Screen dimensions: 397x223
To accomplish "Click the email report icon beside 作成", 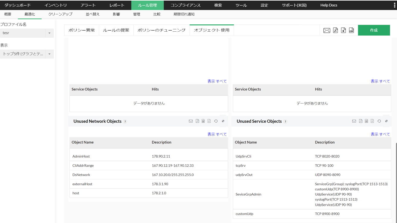I will click(x=326, y=30).
